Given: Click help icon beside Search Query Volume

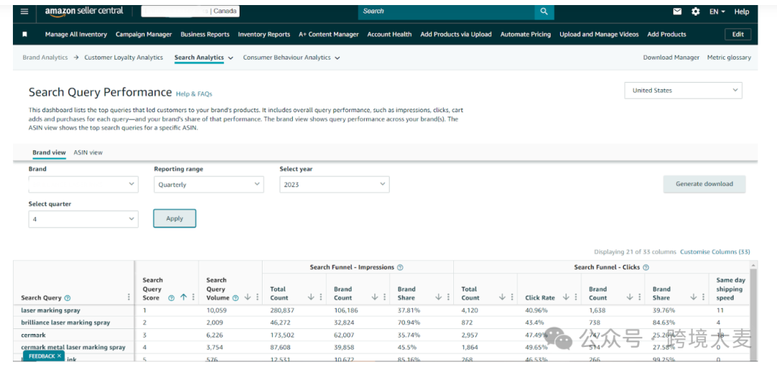Looking at the screenshot, I should pyautogui.click(x=235, y=297).
